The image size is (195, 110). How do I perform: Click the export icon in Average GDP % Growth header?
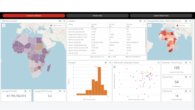(64, 91)
